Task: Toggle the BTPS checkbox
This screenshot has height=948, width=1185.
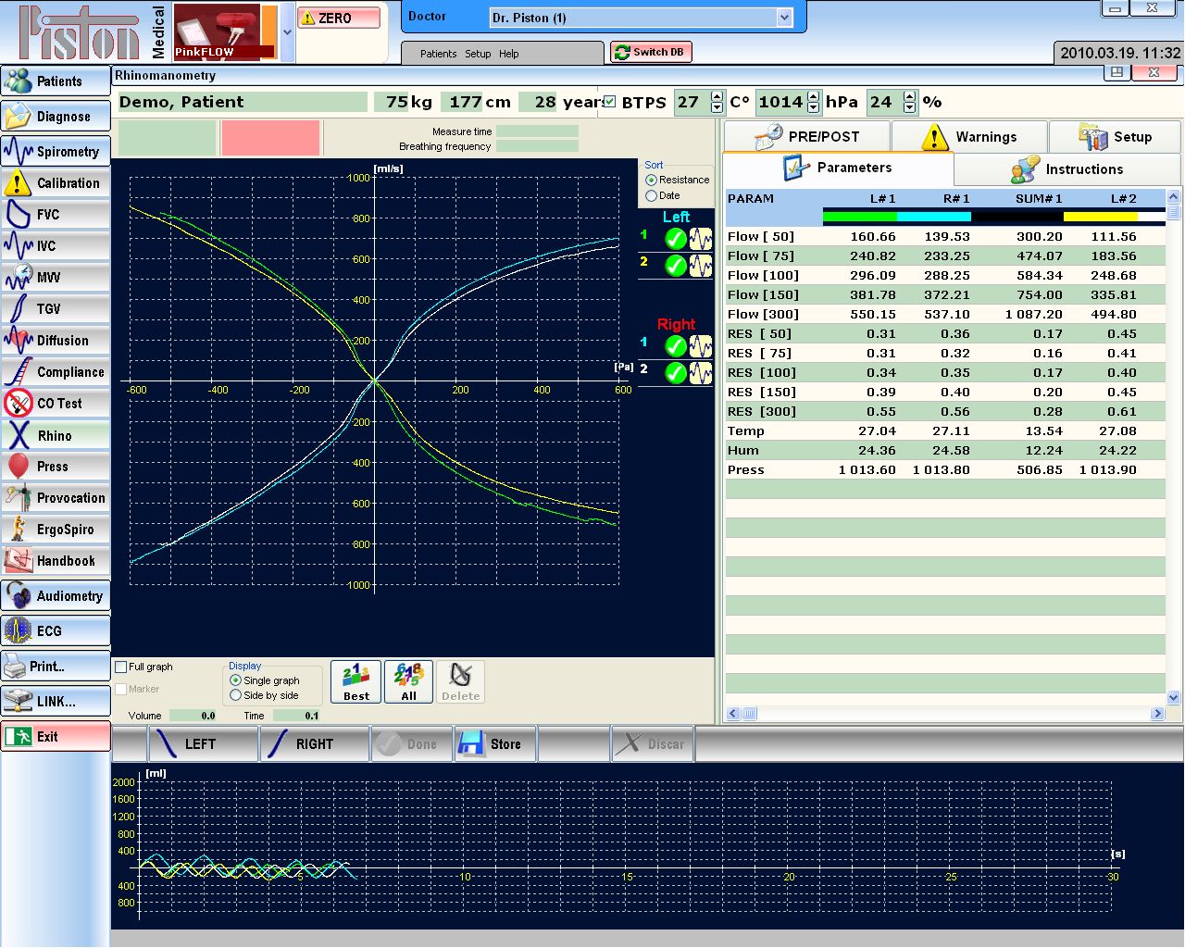Action: pos(609,102)
